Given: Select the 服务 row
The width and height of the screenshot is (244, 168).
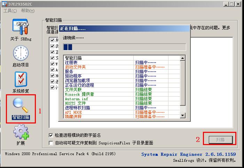Looking at the screenshot, I should pyautogui.click(x=122, y=72).
